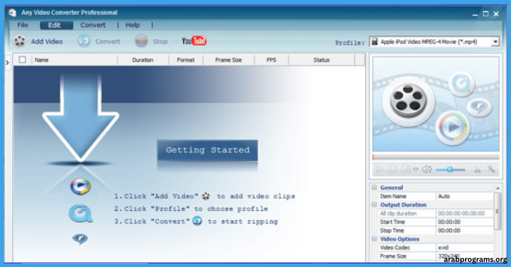Click the volume slider handle

(450, 170)
